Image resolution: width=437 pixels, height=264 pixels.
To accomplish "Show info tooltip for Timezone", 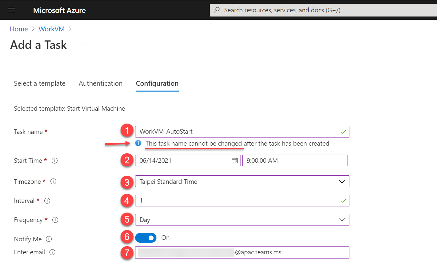I will tap(53, 181).
